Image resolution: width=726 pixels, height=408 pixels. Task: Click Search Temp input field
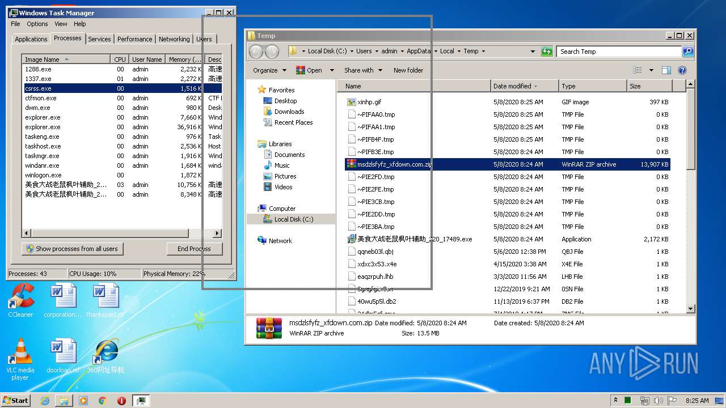pos(619,52)
